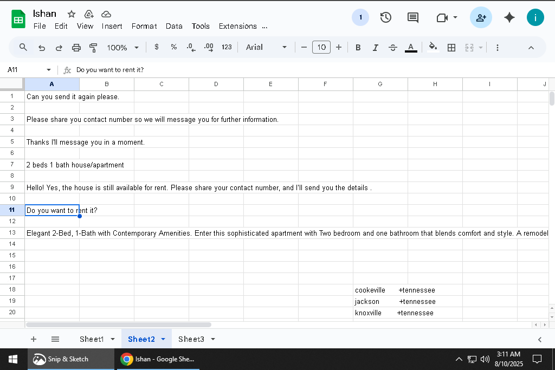The height and width of the screenshot is (370, 555).
Task: Open the 100% zoom dropdown
Action: (123, 47)
